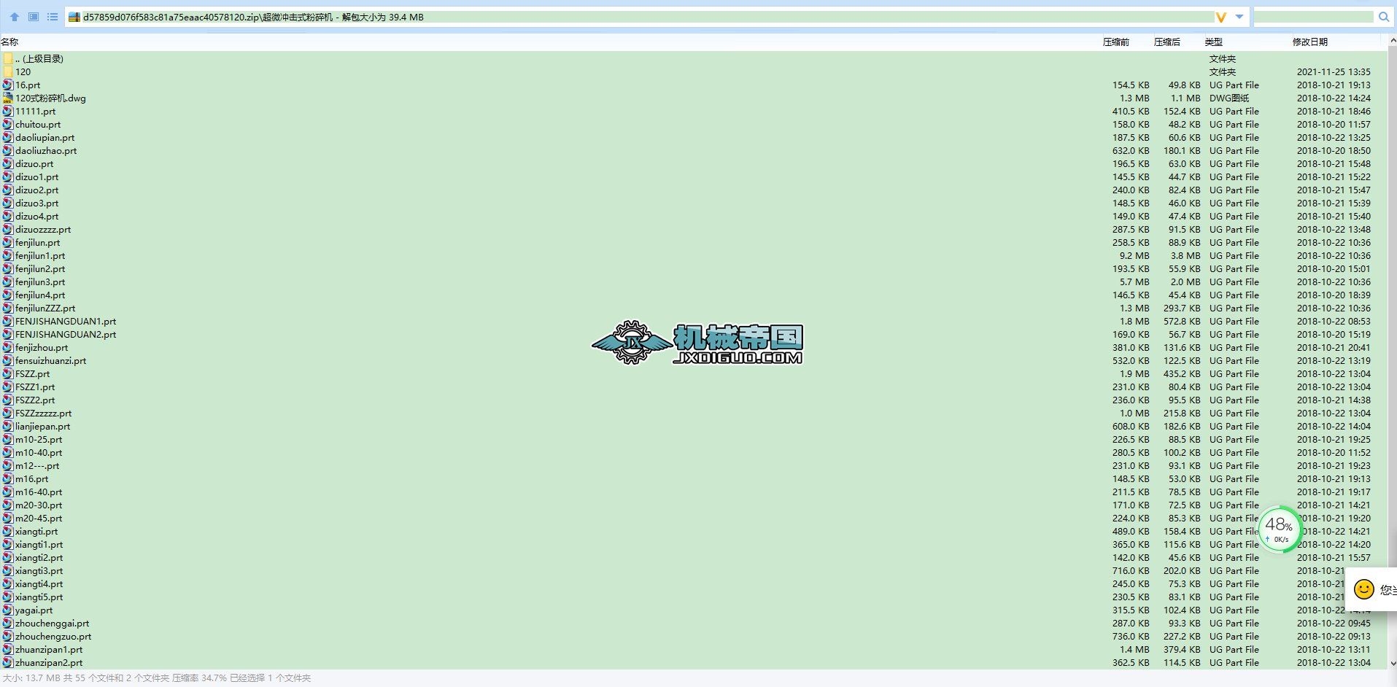Click the dizuozzzz.prt file icon
The width and height of the screenshot is (1397, 687).
pos(8,230)
